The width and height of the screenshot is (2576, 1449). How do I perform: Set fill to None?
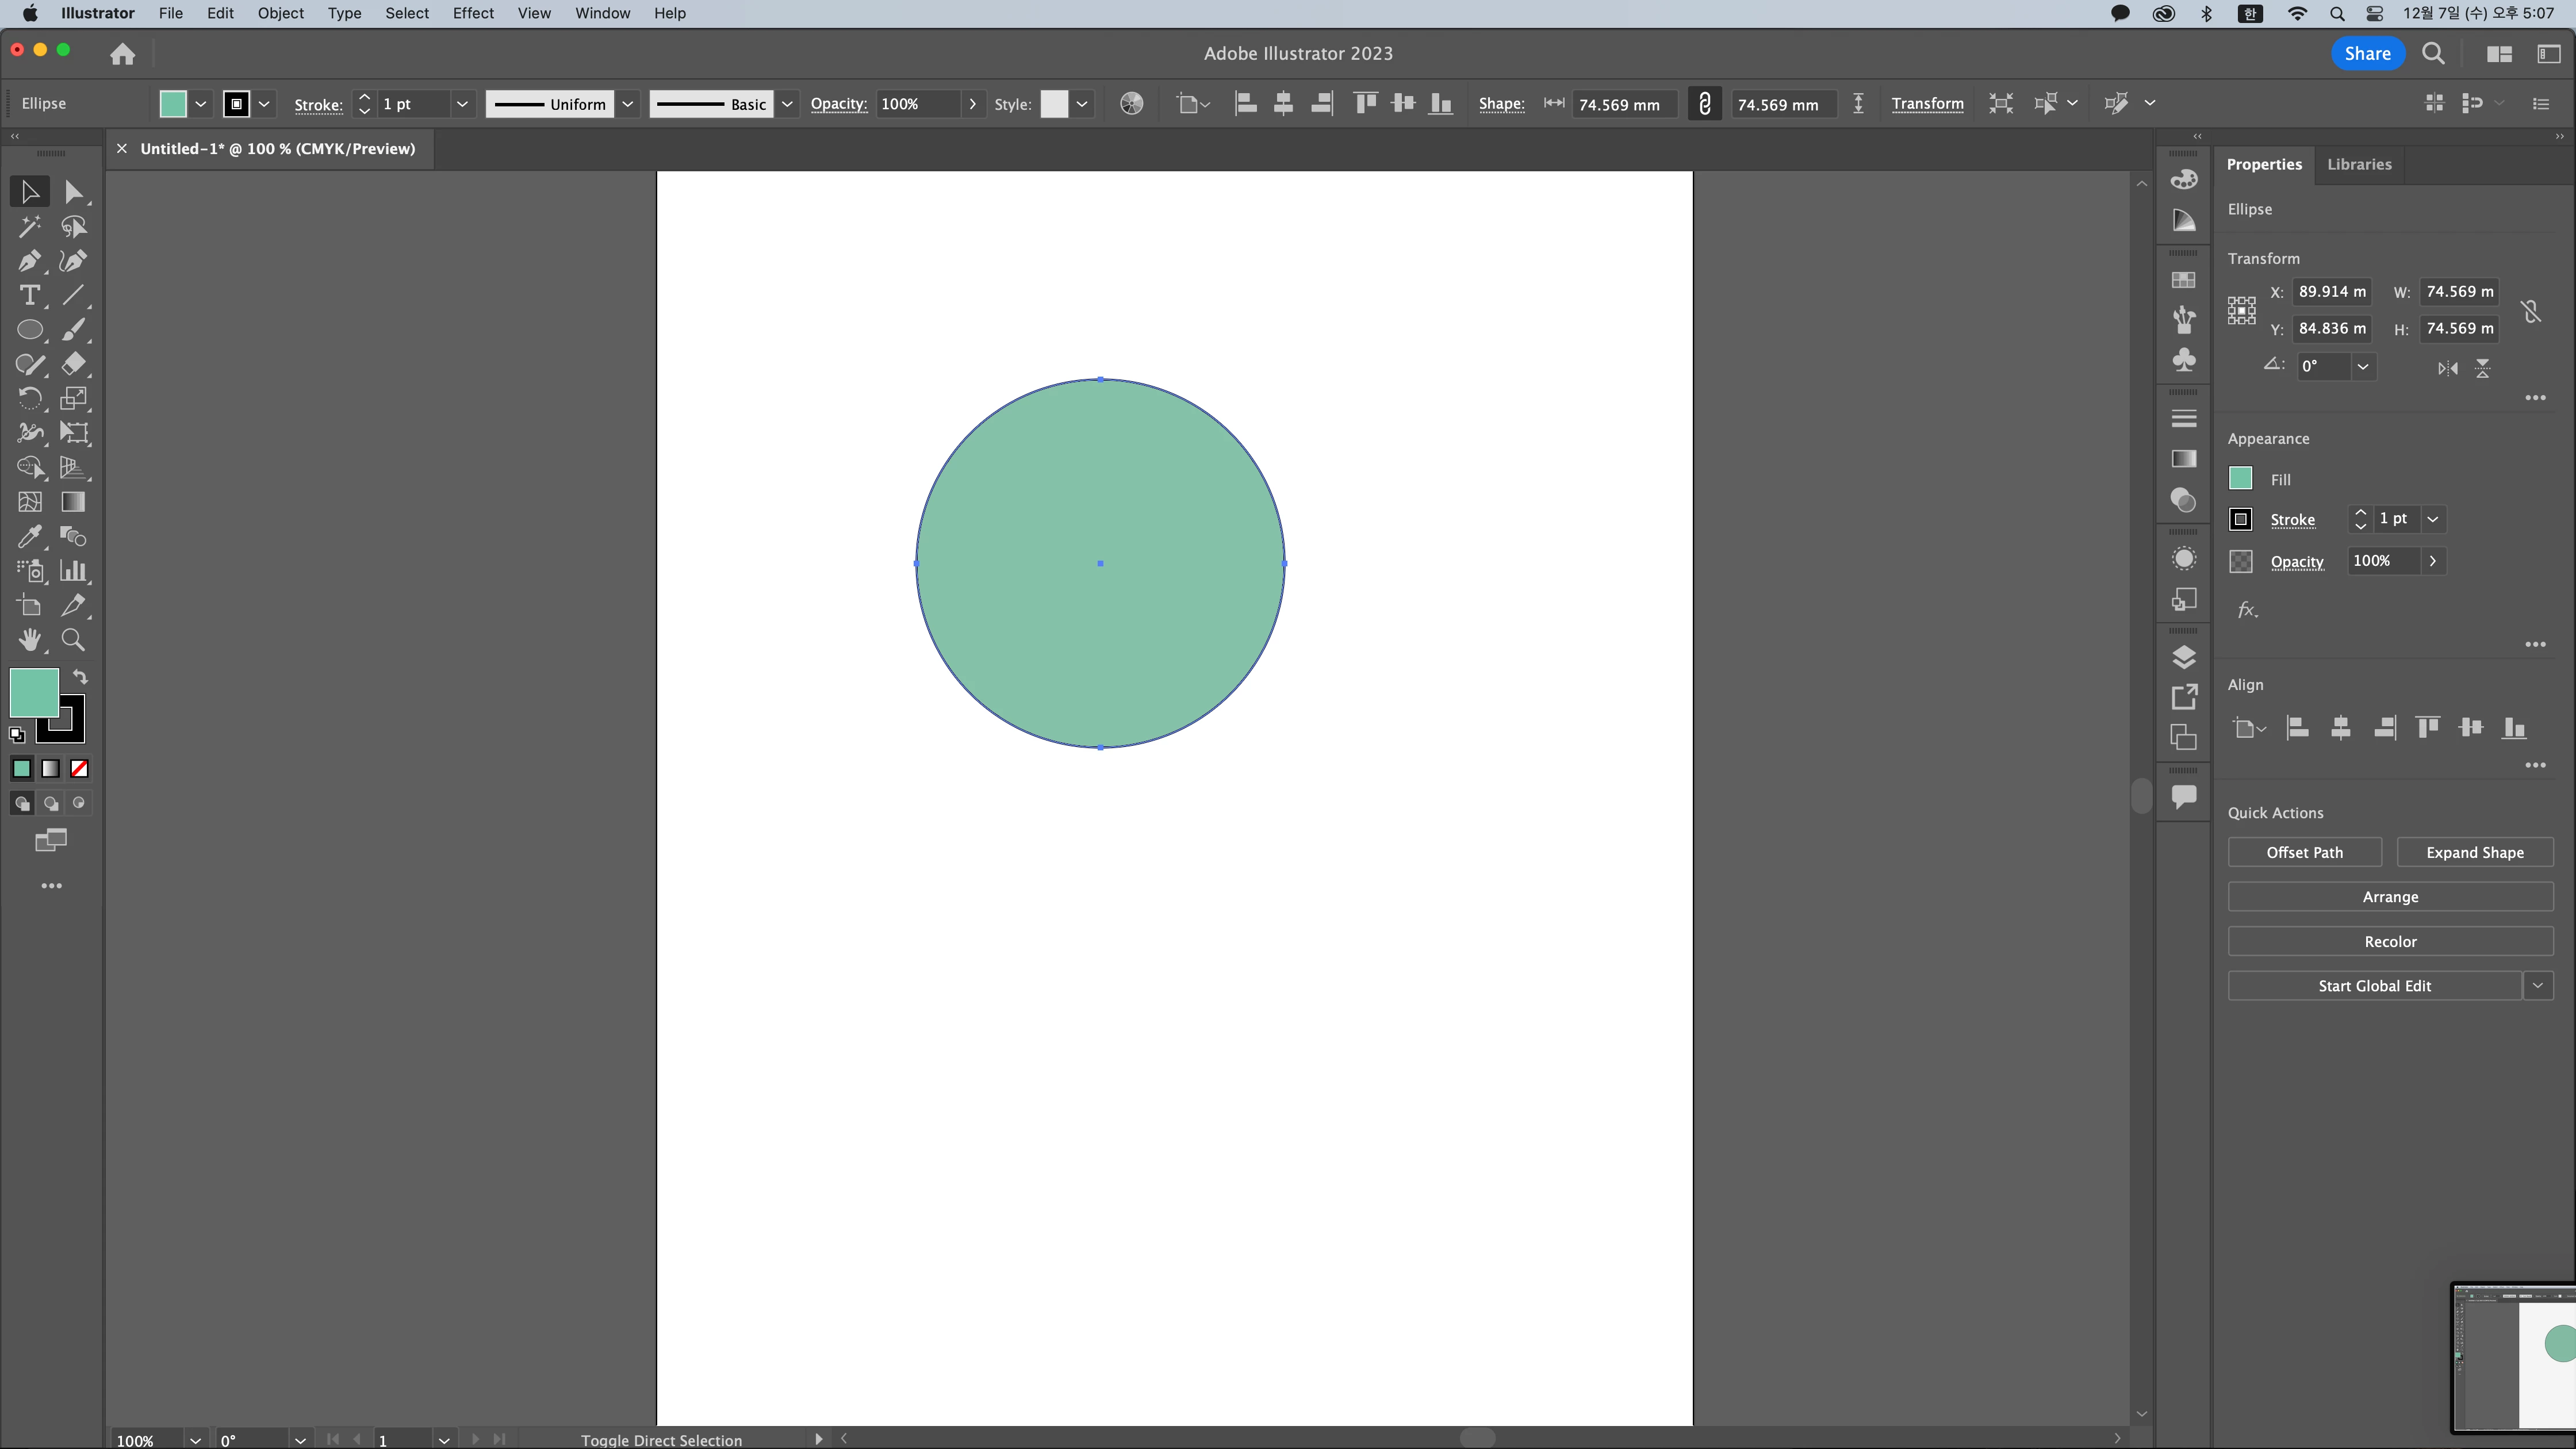(x=79, y=769)
